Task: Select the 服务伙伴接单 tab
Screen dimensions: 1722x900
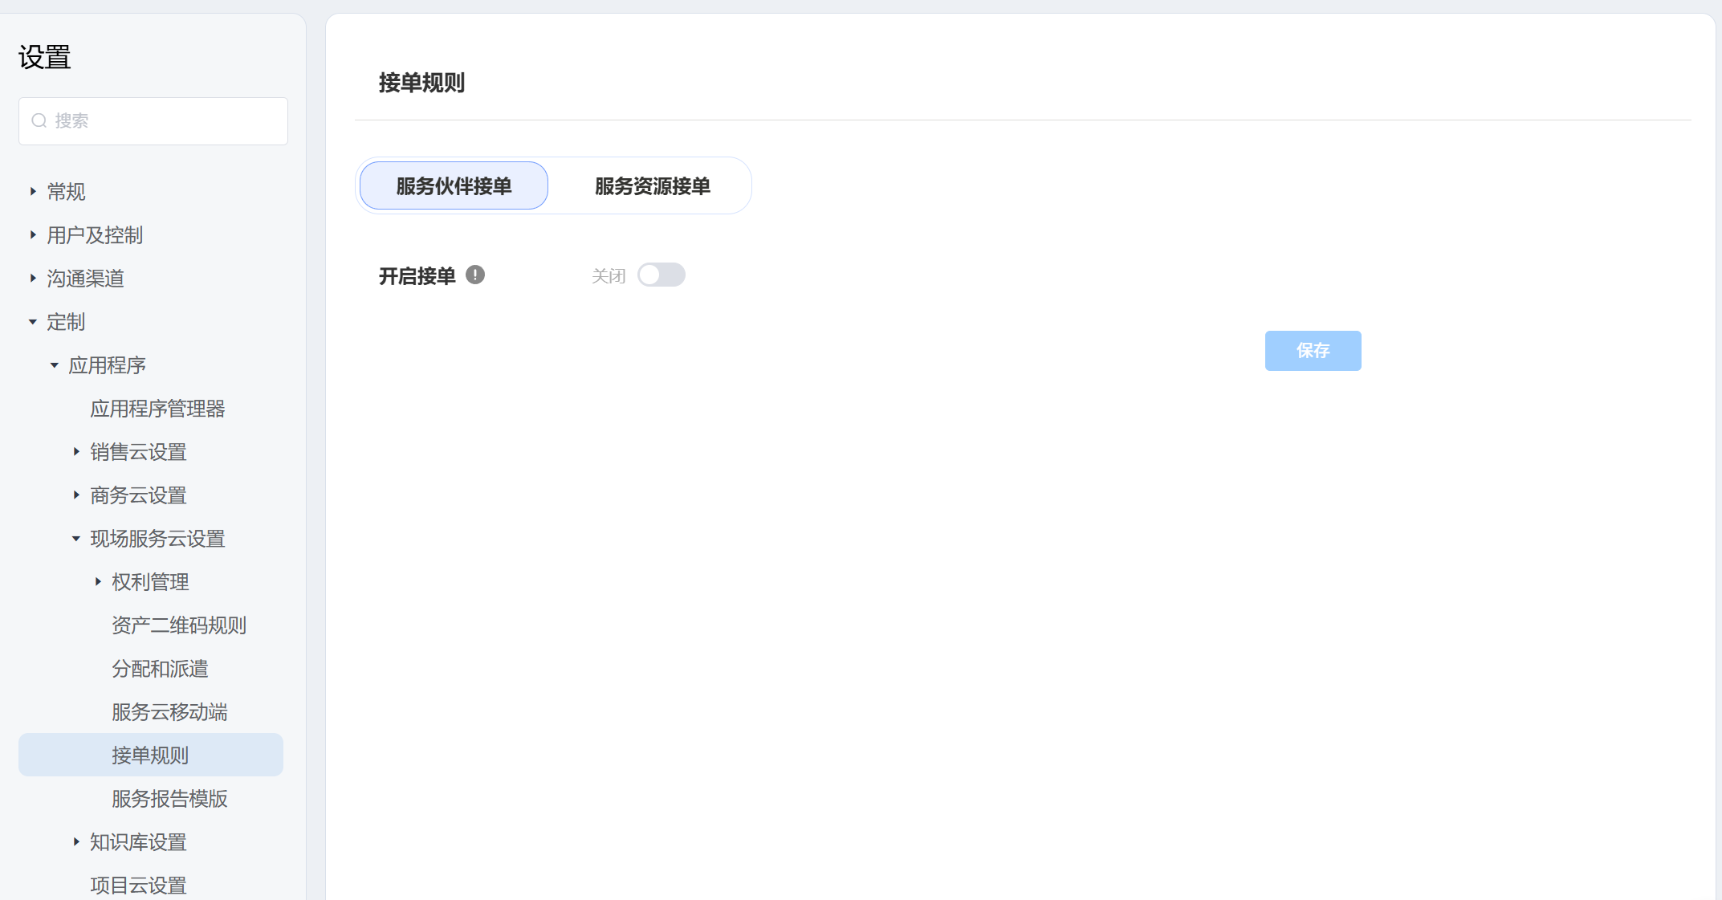Action: point(454,186)
